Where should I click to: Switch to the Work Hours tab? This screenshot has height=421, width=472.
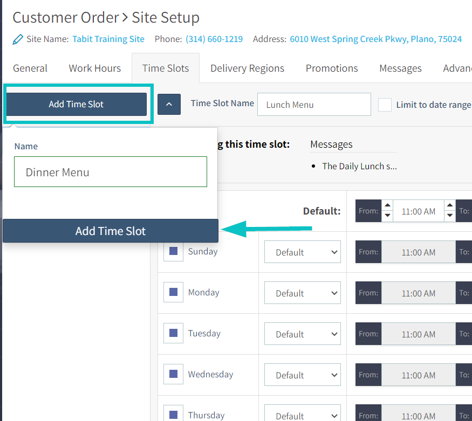94,68
